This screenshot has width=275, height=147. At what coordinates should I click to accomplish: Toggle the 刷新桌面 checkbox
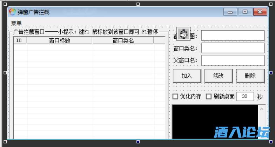[x=208, y=96]
